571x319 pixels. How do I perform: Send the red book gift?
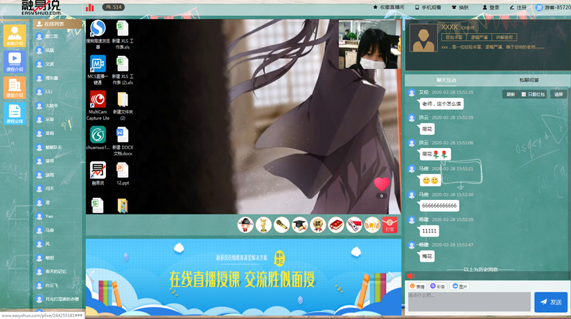point(336,225)
